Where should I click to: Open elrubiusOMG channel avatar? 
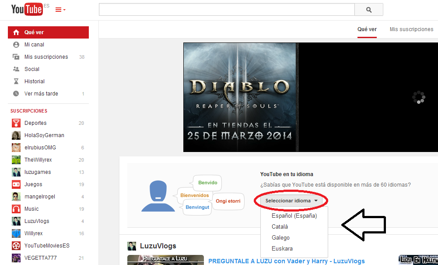coord(16,148)
